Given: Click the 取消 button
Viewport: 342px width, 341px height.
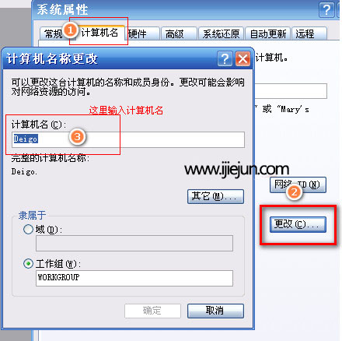Looking at the screenshot, I should point(215,311).
